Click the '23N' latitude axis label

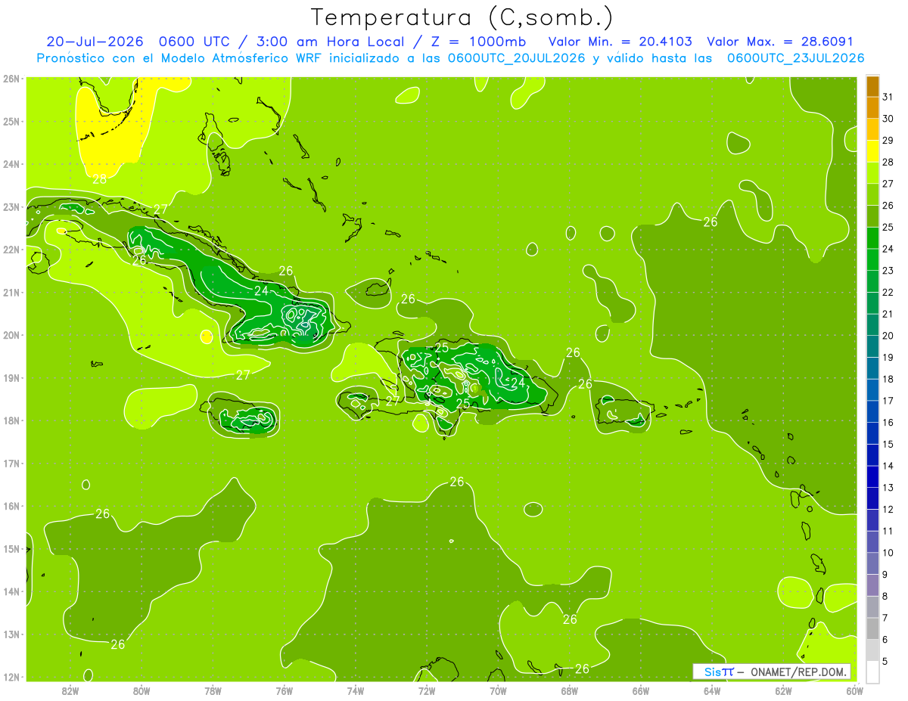tap(11, 206)
